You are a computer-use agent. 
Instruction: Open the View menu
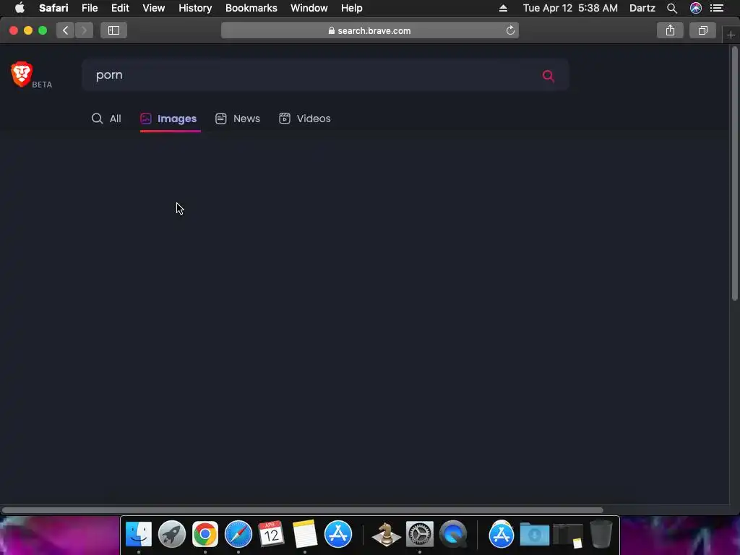point(154,8)
